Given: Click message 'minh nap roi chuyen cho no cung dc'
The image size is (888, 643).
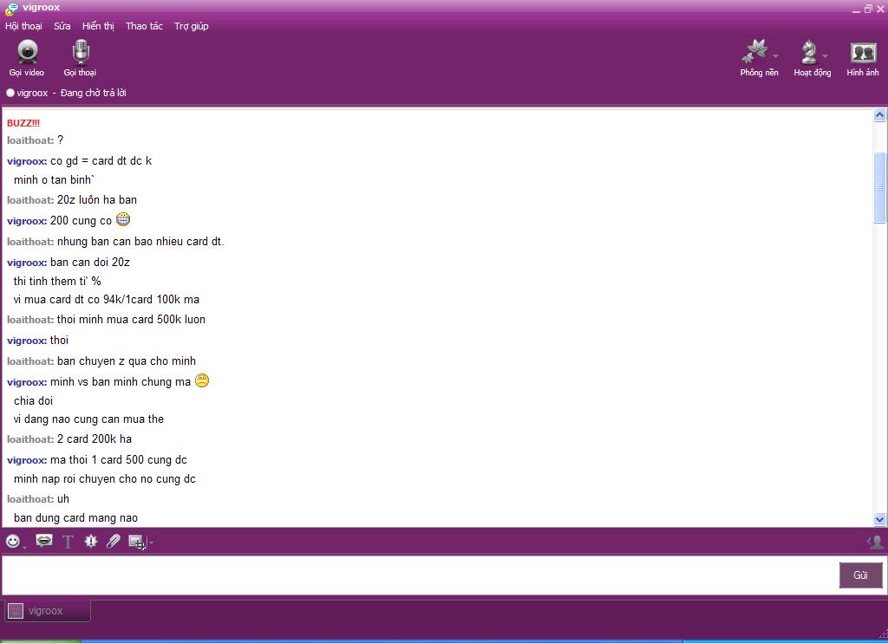Looking at the screenshot, I should 105,479.
